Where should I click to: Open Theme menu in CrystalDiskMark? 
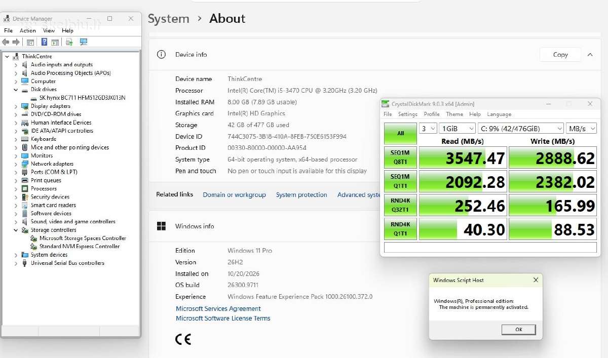tap(454, 114)
